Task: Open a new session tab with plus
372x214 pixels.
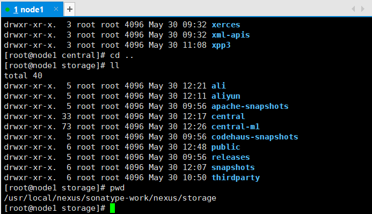Action: (69, 9)
